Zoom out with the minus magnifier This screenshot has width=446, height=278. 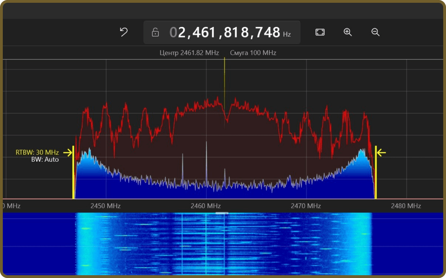[x=375, y=32]
